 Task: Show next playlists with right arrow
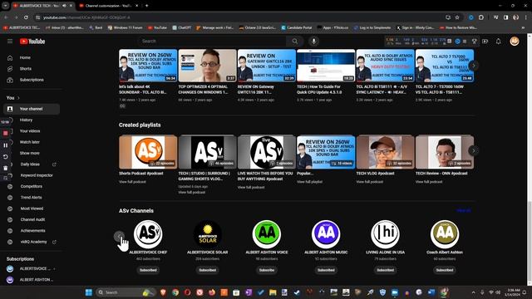[x=474, y=150]
